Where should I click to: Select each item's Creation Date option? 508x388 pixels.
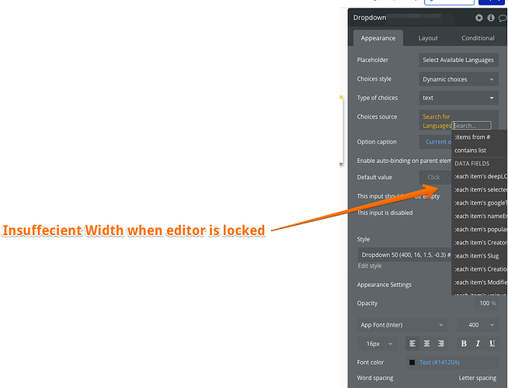[479, 269]
